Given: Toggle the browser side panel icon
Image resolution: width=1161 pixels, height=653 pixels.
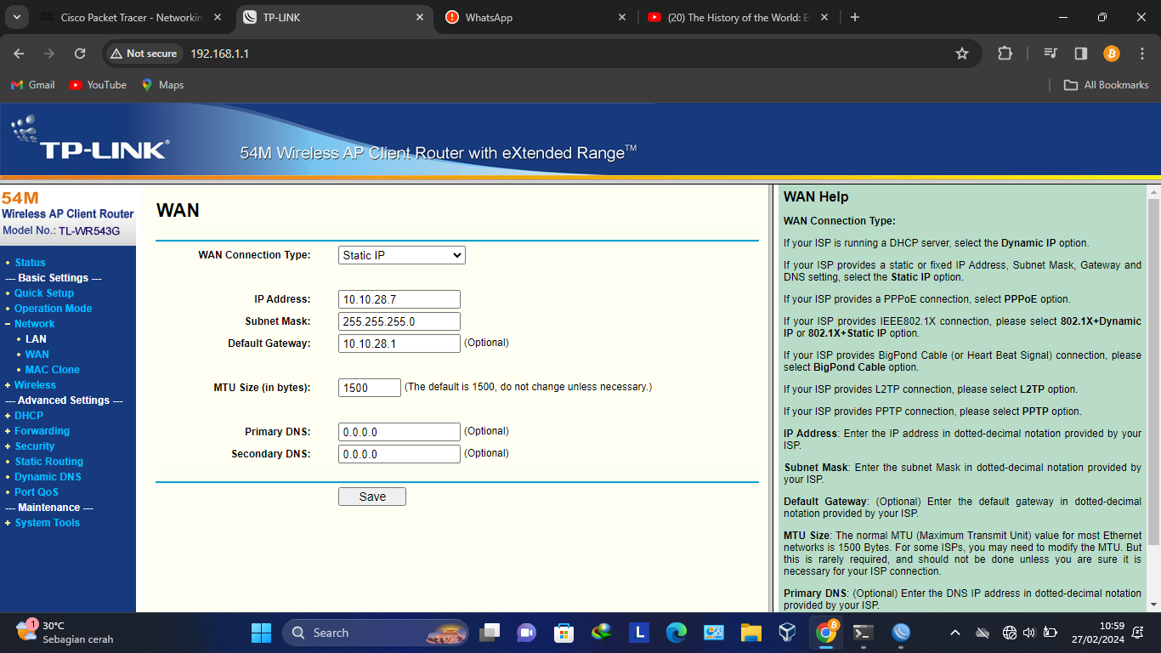Looking at the screenshot, I should pyautogui.click(x=1081, y=54).
